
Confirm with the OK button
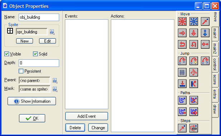(32, 118)
